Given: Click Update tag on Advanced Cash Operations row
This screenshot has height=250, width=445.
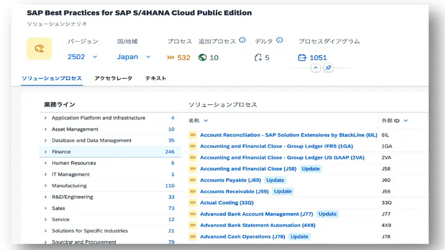Looking at the screenshot, I should click(299, 237).
